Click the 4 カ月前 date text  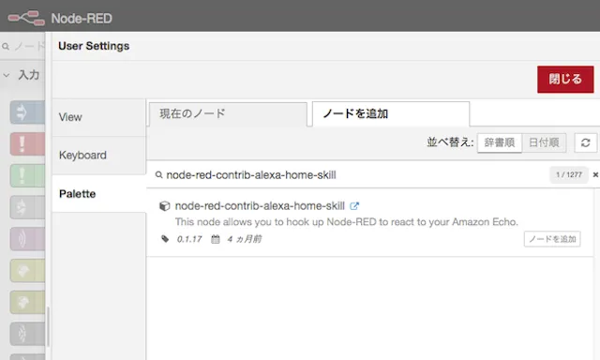(245, 239)
